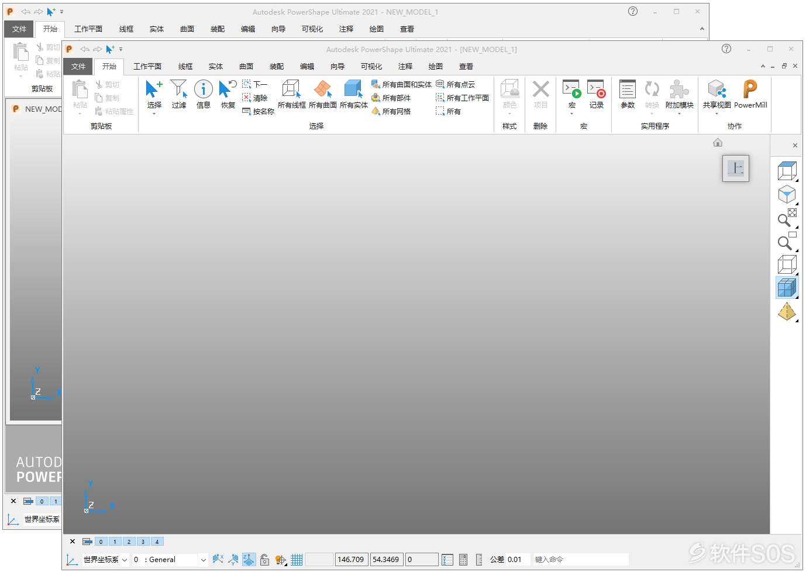Viewport: 806px width, 572px height.
Task: Toggle level 4 button in the levels bar
Action: click(x=157, y=542)
